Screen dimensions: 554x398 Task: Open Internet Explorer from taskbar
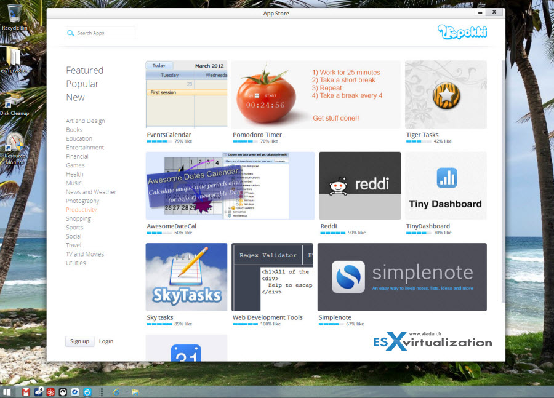coord(116,392)
